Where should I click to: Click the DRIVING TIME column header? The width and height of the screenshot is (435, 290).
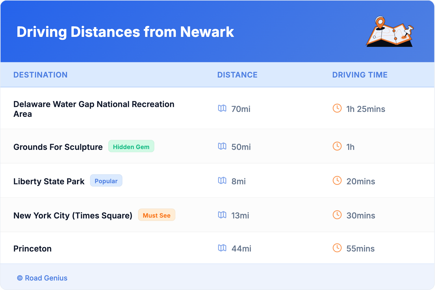pyautogui.click(x=360, y=75)
